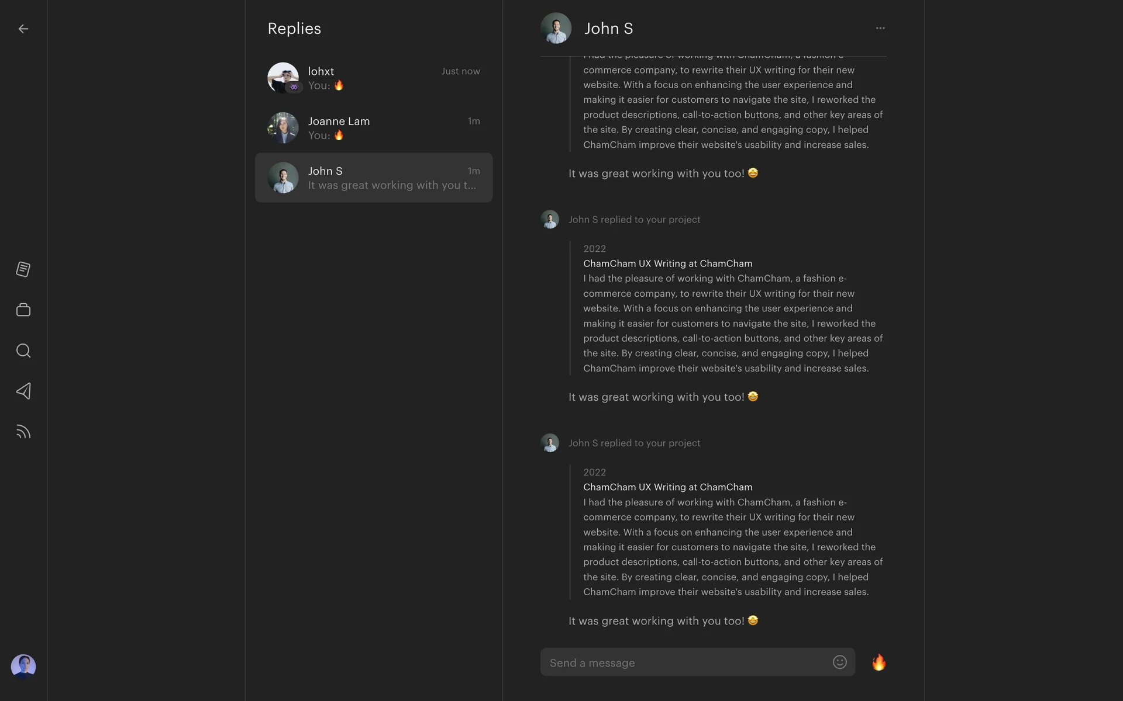This screenshot has width=1123, height=701.
Task: Open the feed signal icon in sidebar
Action: click(23, 432)
